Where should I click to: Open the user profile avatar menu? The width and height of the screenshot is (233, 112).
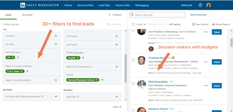[209, 5]
